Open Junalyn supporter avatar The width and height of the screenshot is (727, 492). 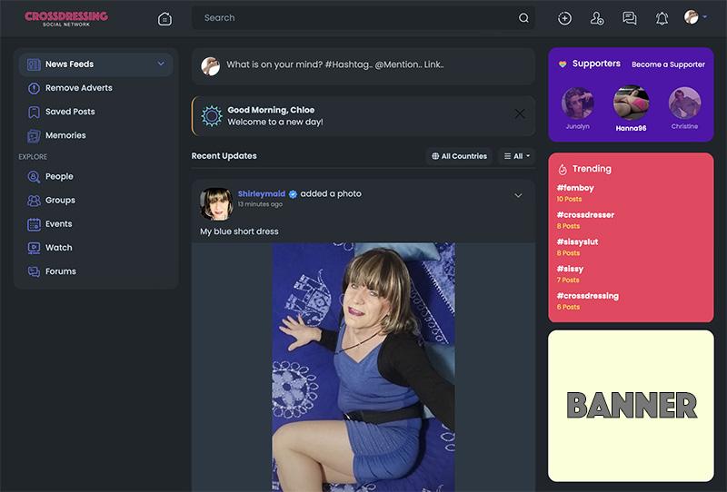click(577, 103)
